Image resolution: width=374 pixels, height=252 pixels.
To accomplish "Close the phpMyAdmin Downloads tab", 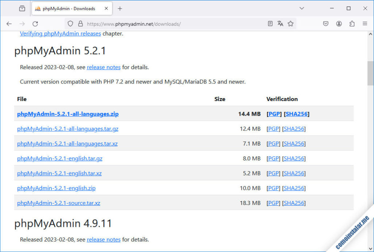I will click(x=106, y=8).
